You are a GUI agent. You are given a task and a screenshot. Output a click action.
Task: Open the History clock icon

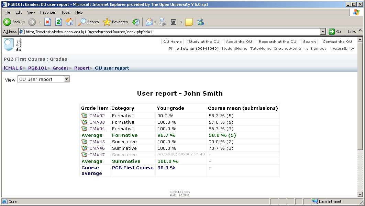coord(136,22)
